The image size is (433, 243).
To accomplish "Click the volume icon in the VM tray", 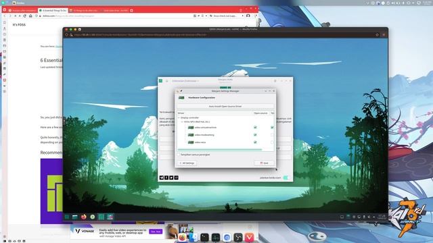I will [x=369, y=217].
